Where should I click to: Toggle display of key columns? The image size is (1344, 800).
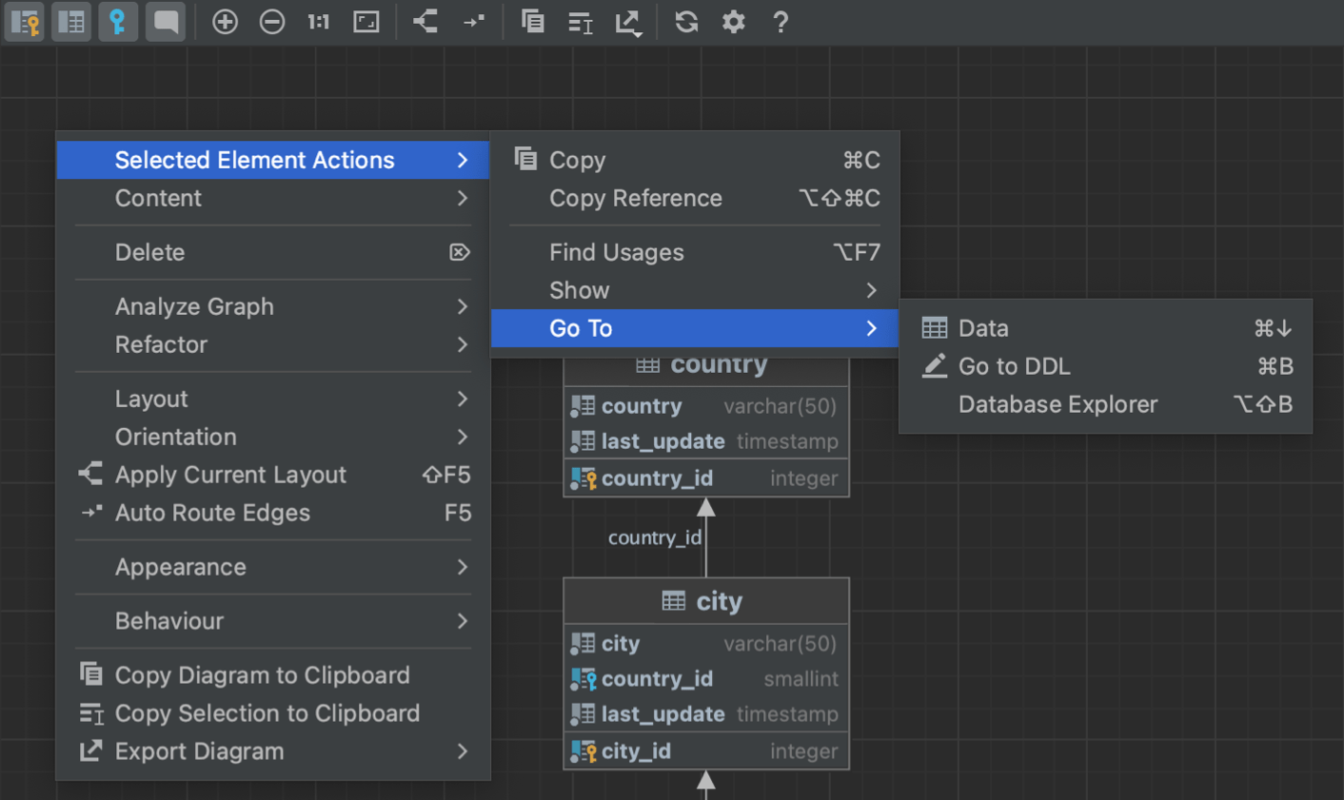[117, 21]
